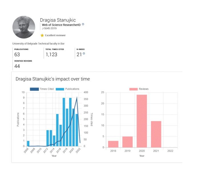Click the Publications legend label
The width and height of the screenshot is (219, 169).
72,89
